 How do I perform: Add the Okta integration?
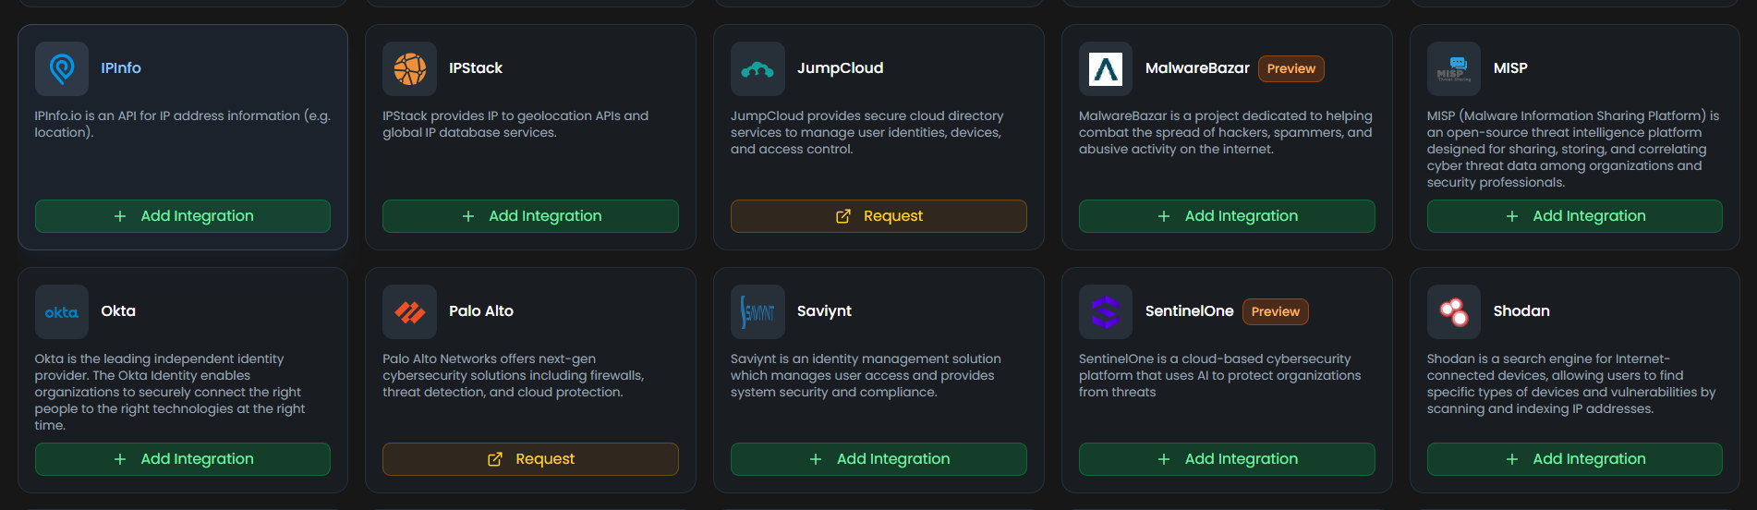pyautogui.click(x=183, y=459)
